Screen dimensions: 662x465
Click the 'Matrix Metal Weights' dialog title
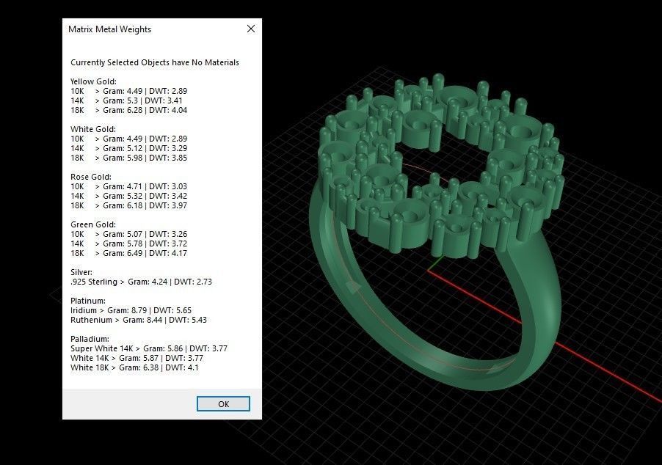(x=110, y=29)
